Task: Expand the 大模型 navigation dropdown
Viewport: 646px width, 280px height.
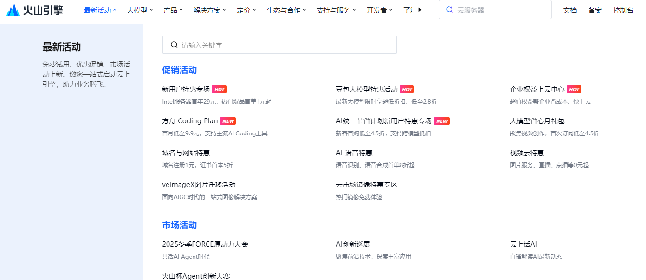Action: point(140,10)
